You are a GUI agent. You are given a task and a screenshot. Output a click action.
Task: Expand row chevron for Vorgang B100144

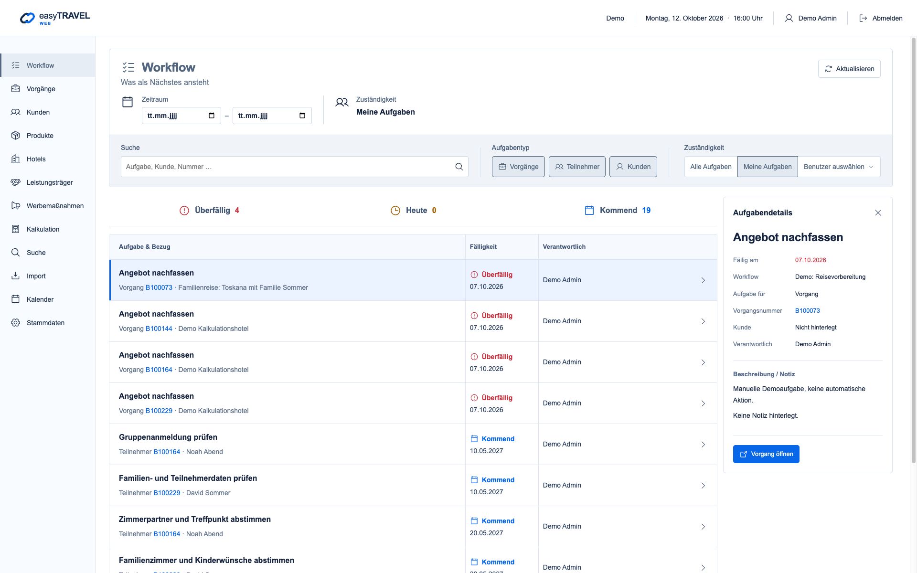click(x=703, y=321)
